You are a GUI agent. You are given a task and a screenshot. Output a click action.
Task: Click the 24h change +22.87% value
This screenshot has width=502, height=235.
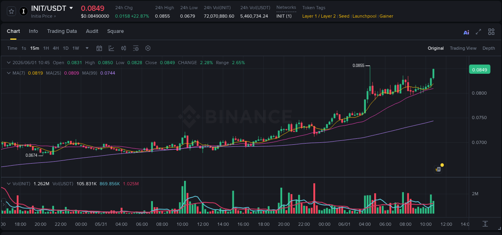coord(140,16)
